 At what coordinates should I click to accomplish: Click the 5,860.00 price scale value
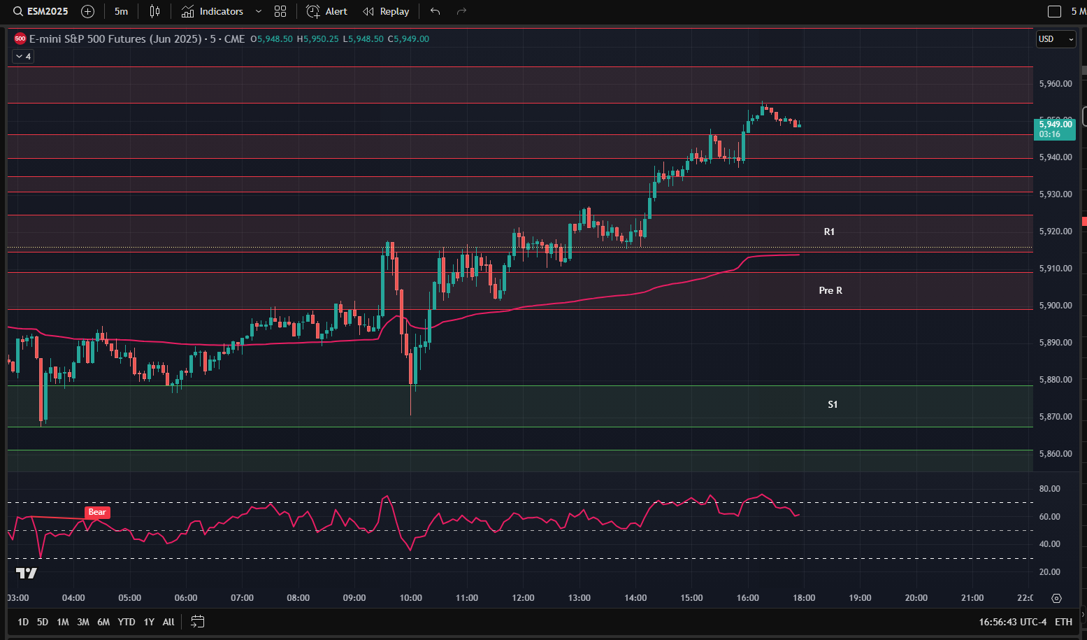tap(1056, 454)
